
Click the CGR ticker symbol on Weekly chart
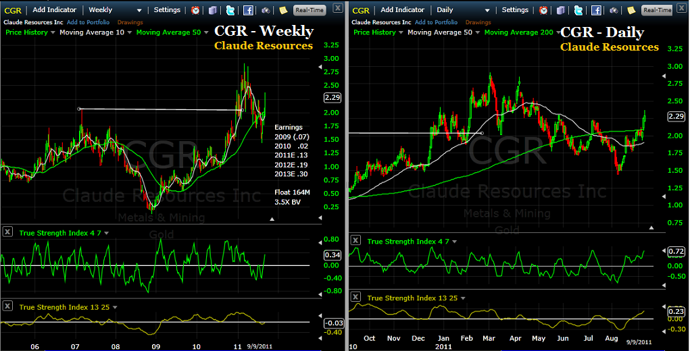coord(12,10)
